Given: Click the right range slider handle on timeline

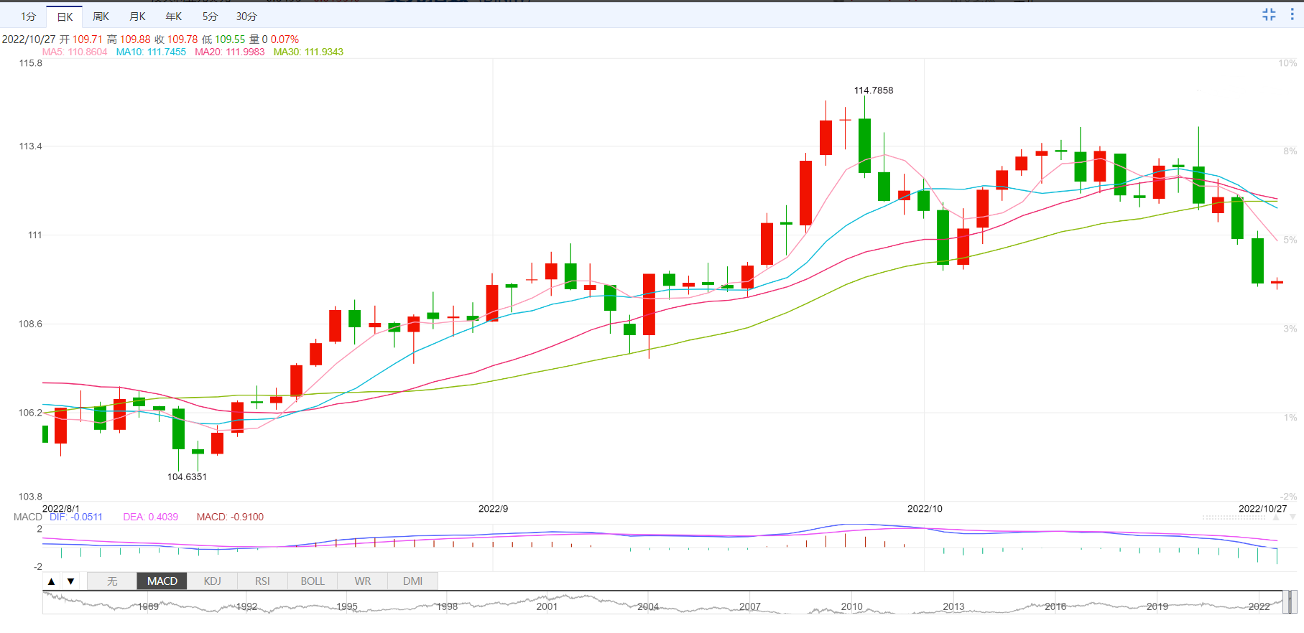Looking at the screenshot, I should [1294, 601].
